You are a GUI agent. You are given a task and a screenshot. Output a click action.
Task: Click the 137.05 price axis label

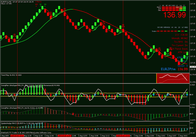[193, 63]
